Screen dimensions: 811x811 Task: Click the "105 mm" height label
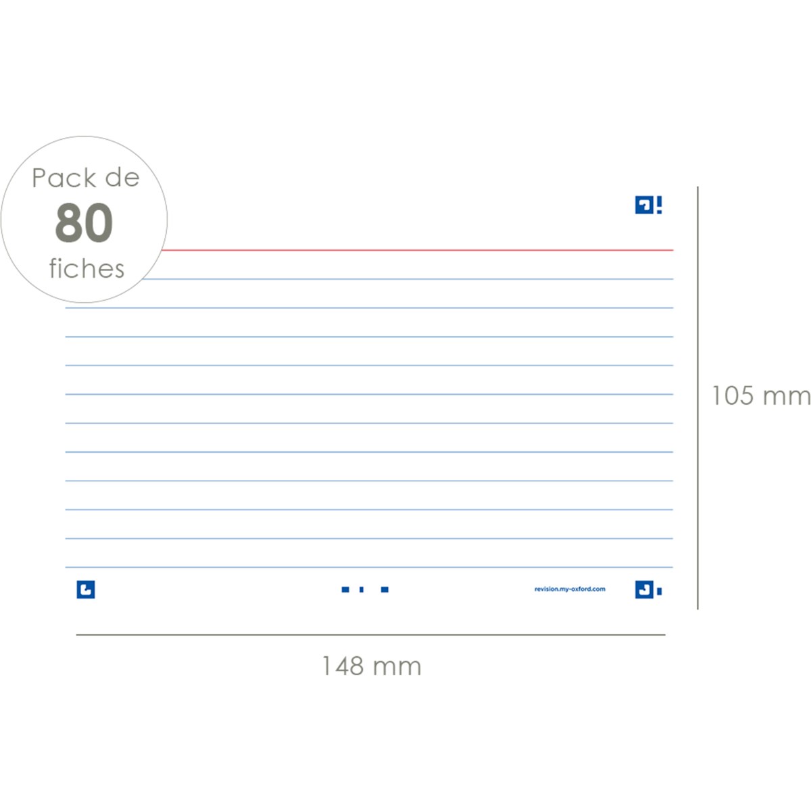coord(760,396)
